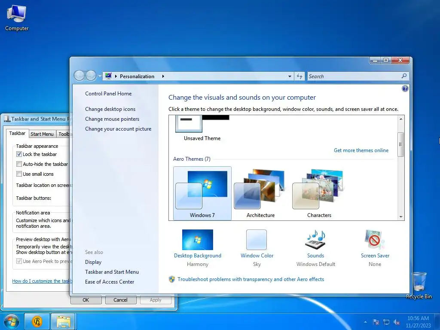
Task: Expand arrow before Personalization in address bar
Action: [x=116, y=76]
